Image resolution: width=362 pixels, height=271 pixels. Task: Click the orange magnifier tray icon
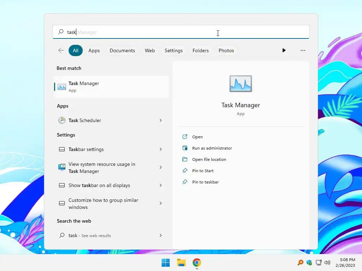(300, 263)
